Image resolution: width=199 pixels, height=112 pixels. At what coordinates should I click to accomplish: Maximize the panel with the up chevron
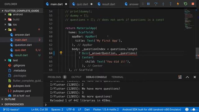coord(187,77)
